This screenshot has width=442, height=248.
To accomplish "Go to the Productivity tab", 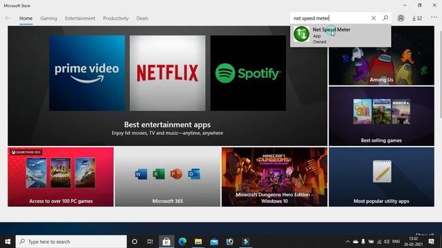I will point(116,19).
